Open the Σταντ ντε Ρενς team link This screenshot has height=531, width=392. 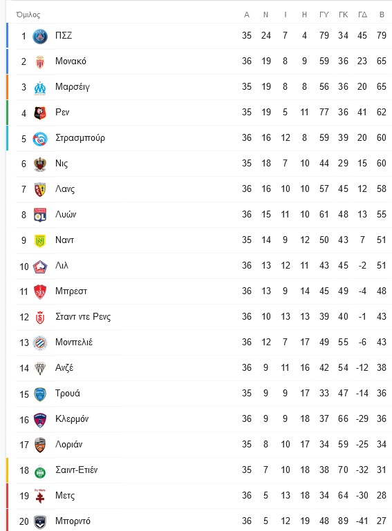tap(83, 317)
